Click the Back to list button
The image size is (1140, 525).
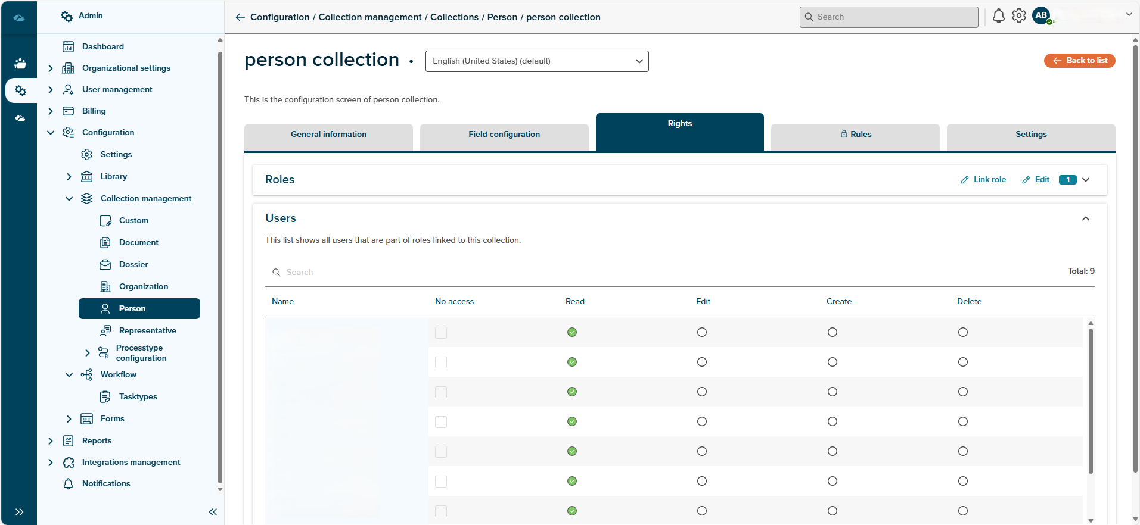1079,61
